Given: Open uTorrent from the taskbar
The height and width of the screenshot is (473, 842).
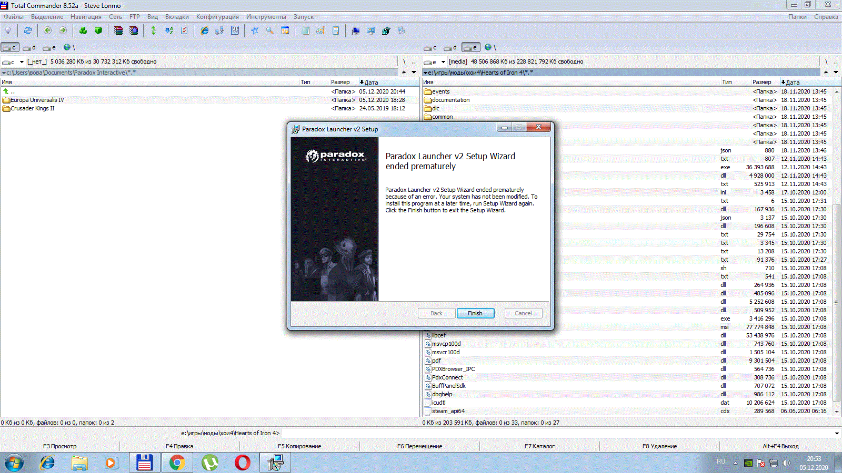Looking at the screenshot, I should click(210, 462).
